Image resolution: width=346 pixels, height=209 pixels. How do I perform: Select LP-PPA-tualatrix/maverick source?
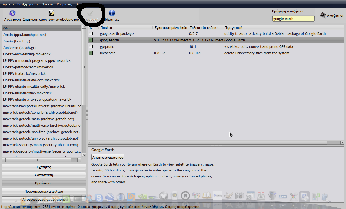(42, 73)
